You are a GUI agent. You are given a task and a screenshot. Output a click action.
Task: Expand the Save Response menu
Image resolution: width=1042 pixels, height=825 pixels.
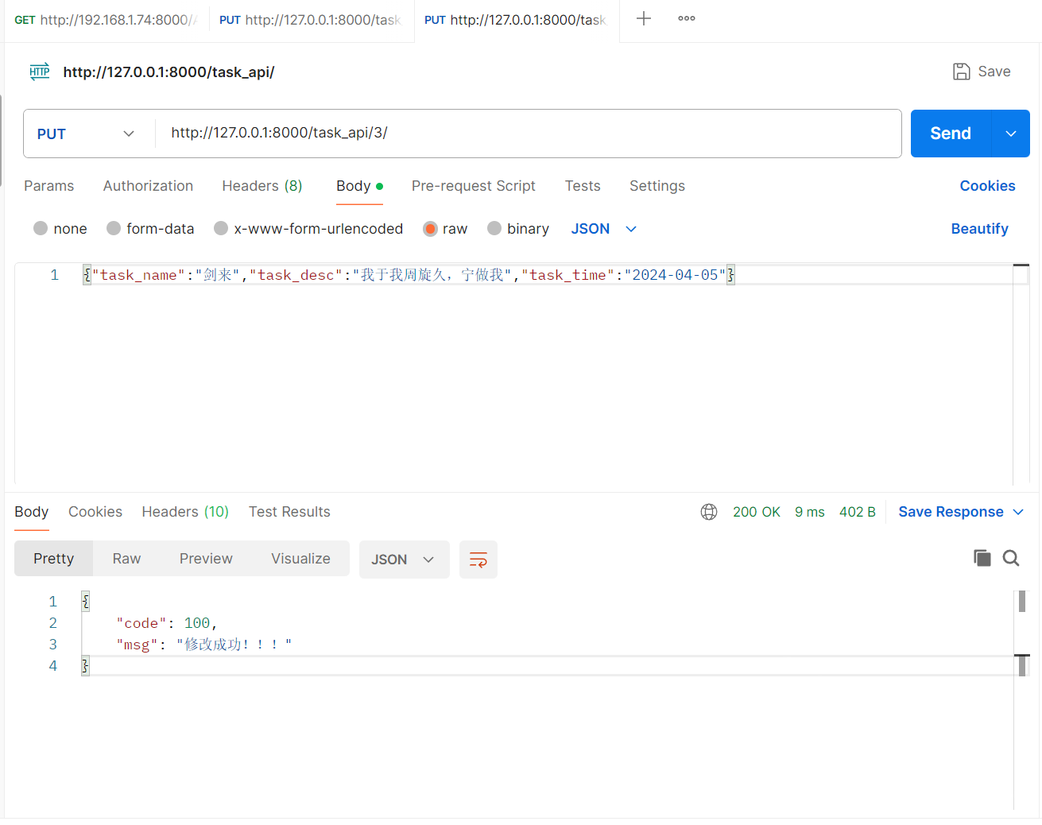[1019, 512]
